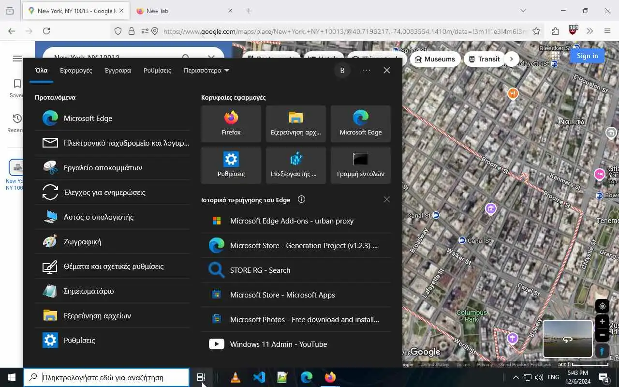Open Εξερεύνηση αρχ... tile in top apps

coord(296,124)
